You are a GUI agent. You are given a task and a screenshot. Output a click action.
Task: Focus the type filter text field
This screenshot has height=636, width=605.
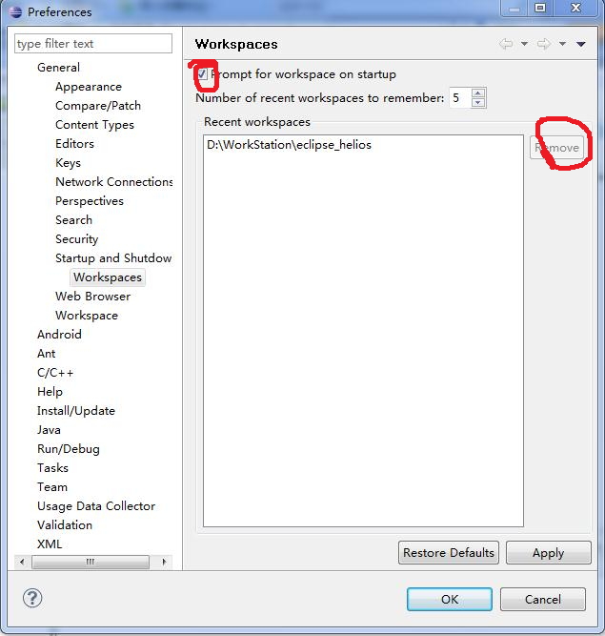pos(93,44)
